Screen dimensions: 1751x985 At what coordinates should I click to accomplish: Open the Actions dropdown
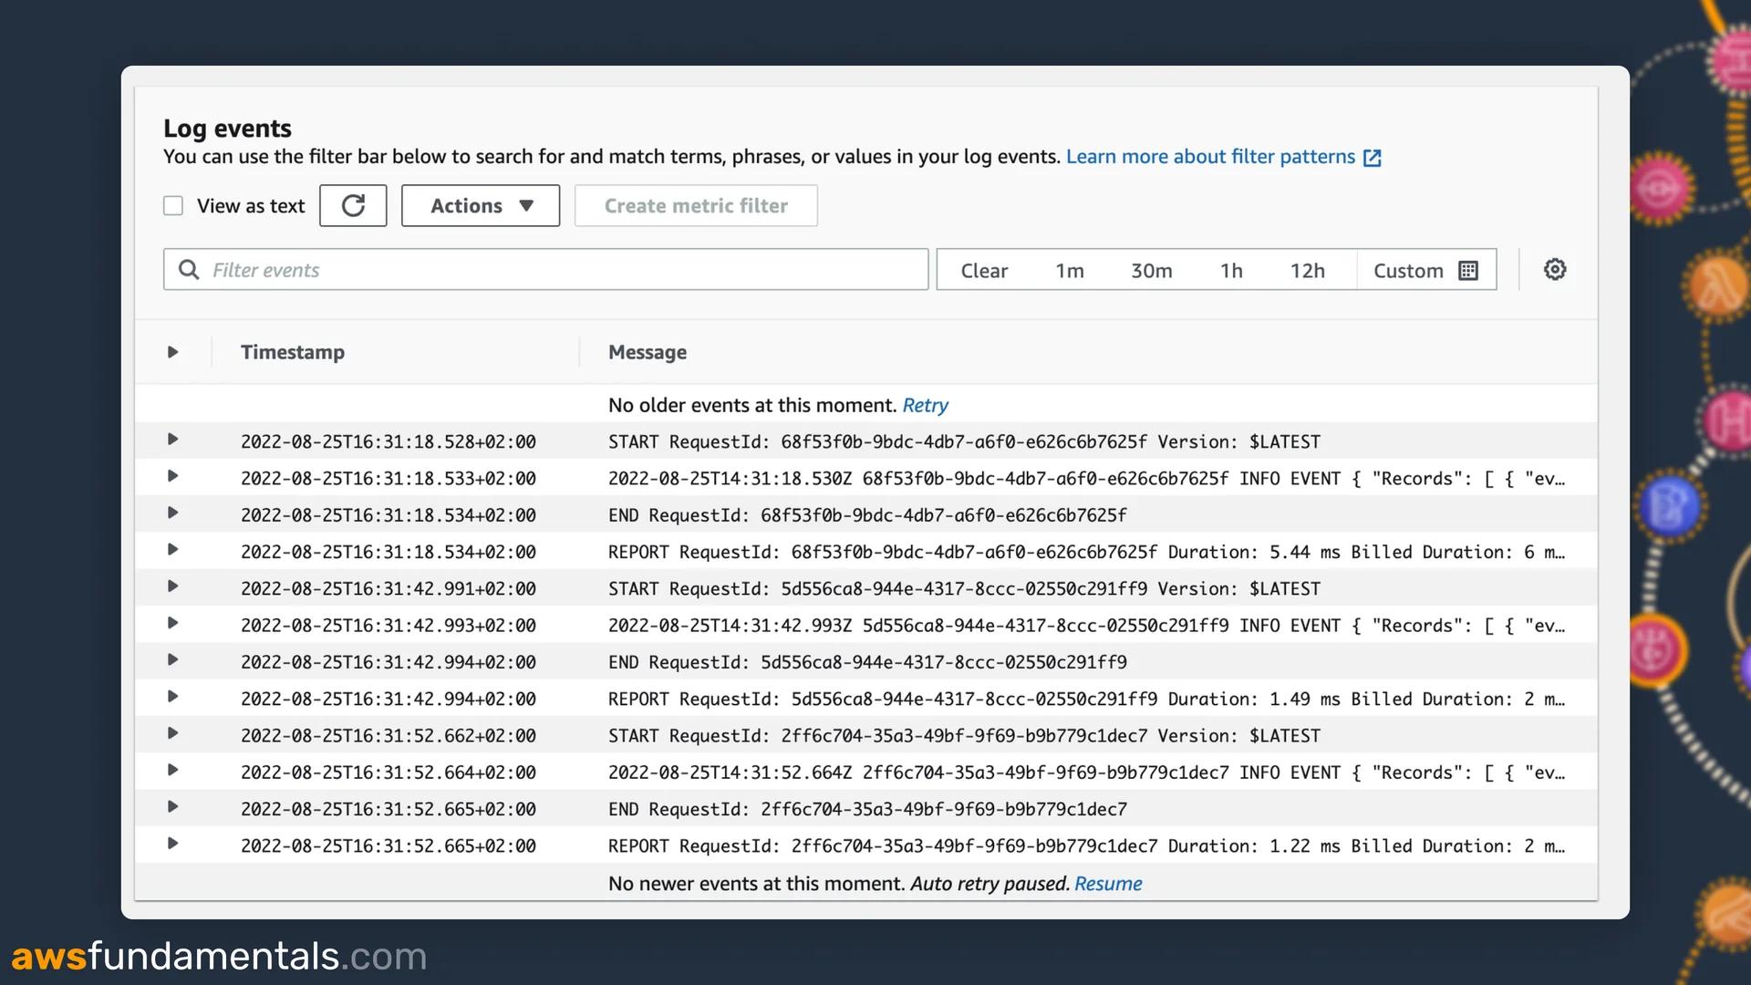480,205
